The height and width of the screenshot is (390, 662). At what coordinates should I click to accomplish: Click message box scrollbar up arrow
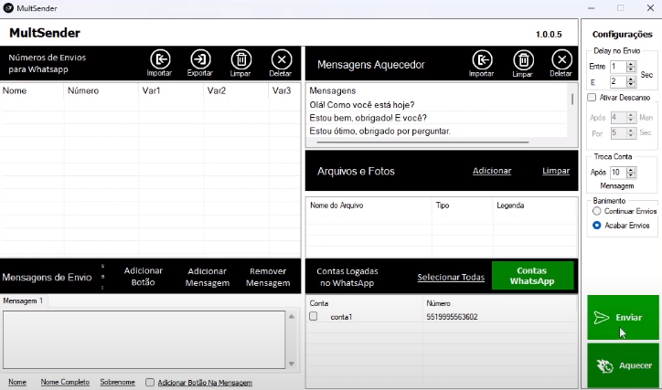click(x=292, y=316)
